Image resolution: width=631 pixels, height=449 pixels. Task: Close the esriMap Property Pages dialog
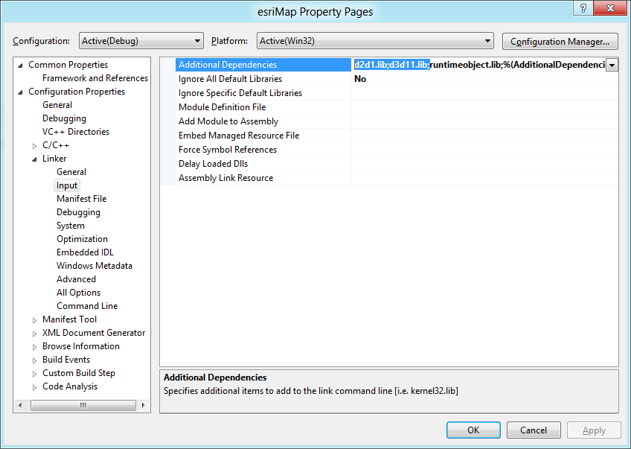pyautogui.click(x=610, y=8)
